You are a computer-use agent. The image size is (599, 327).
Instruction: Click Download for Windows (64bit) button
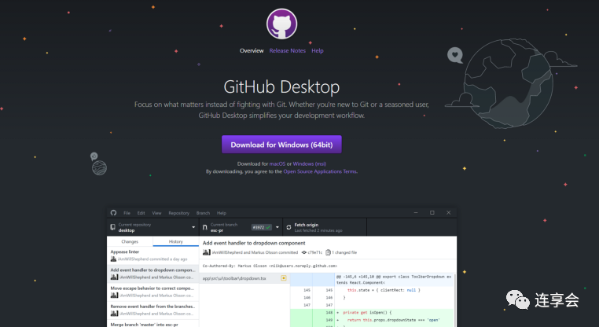click(281, 145)
